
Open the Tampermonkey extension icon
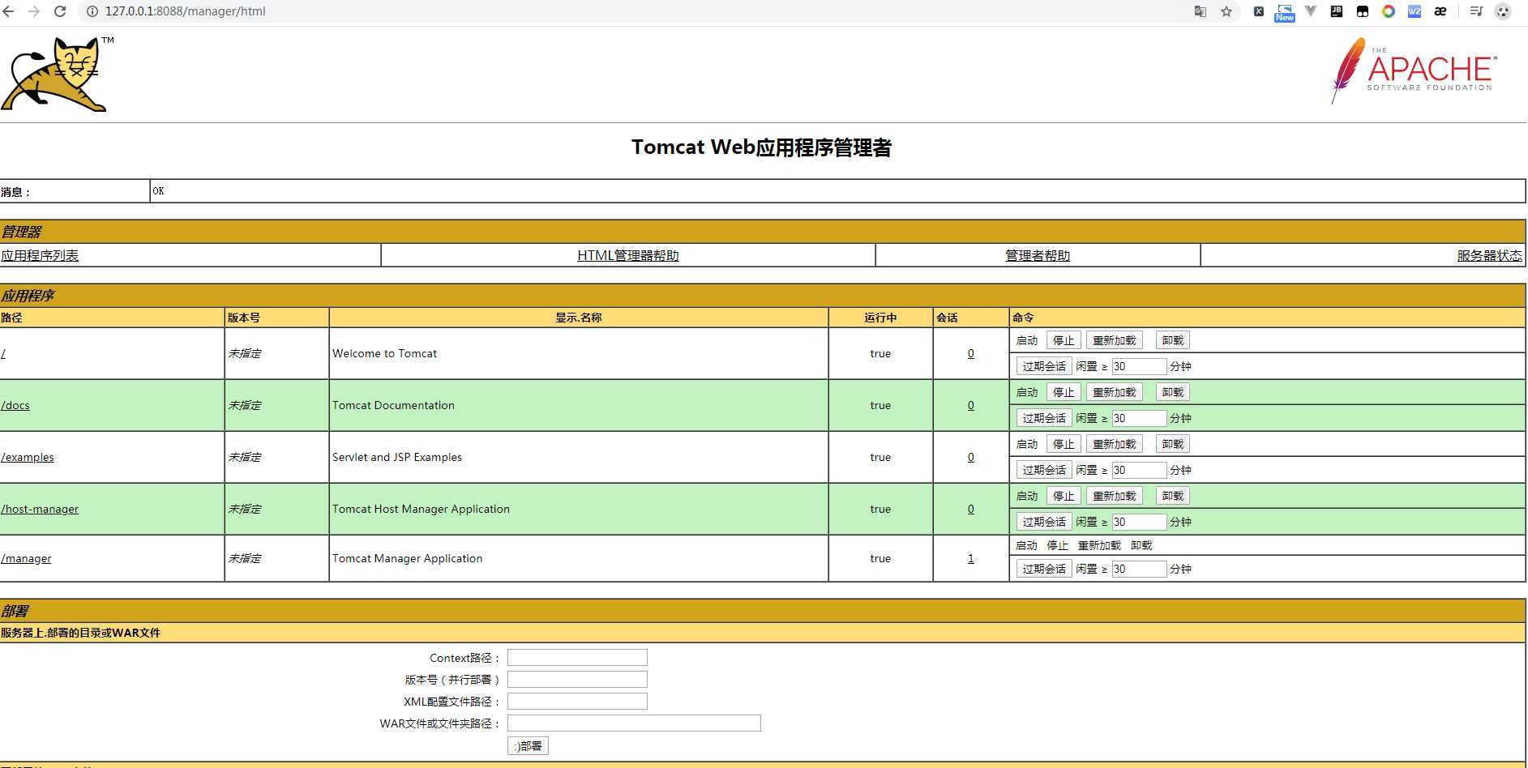1363,11
